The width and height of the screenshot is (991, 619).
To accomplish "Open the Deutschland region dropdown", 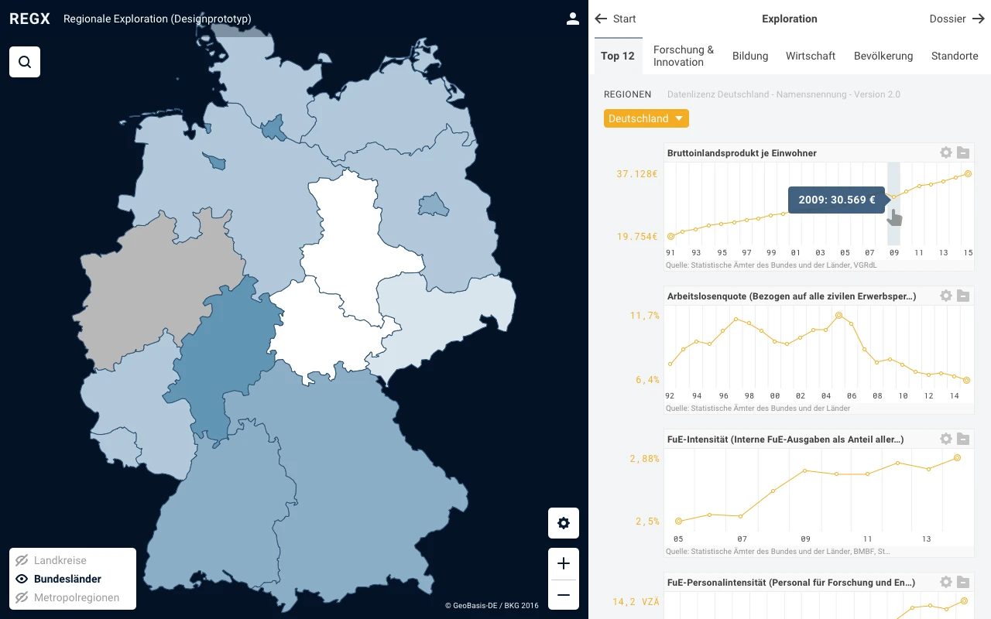I will pyautogui.click(x=646, y=118).
